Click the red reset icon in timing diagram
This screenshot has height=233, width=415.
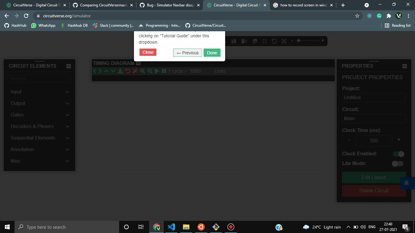(128, 71)
